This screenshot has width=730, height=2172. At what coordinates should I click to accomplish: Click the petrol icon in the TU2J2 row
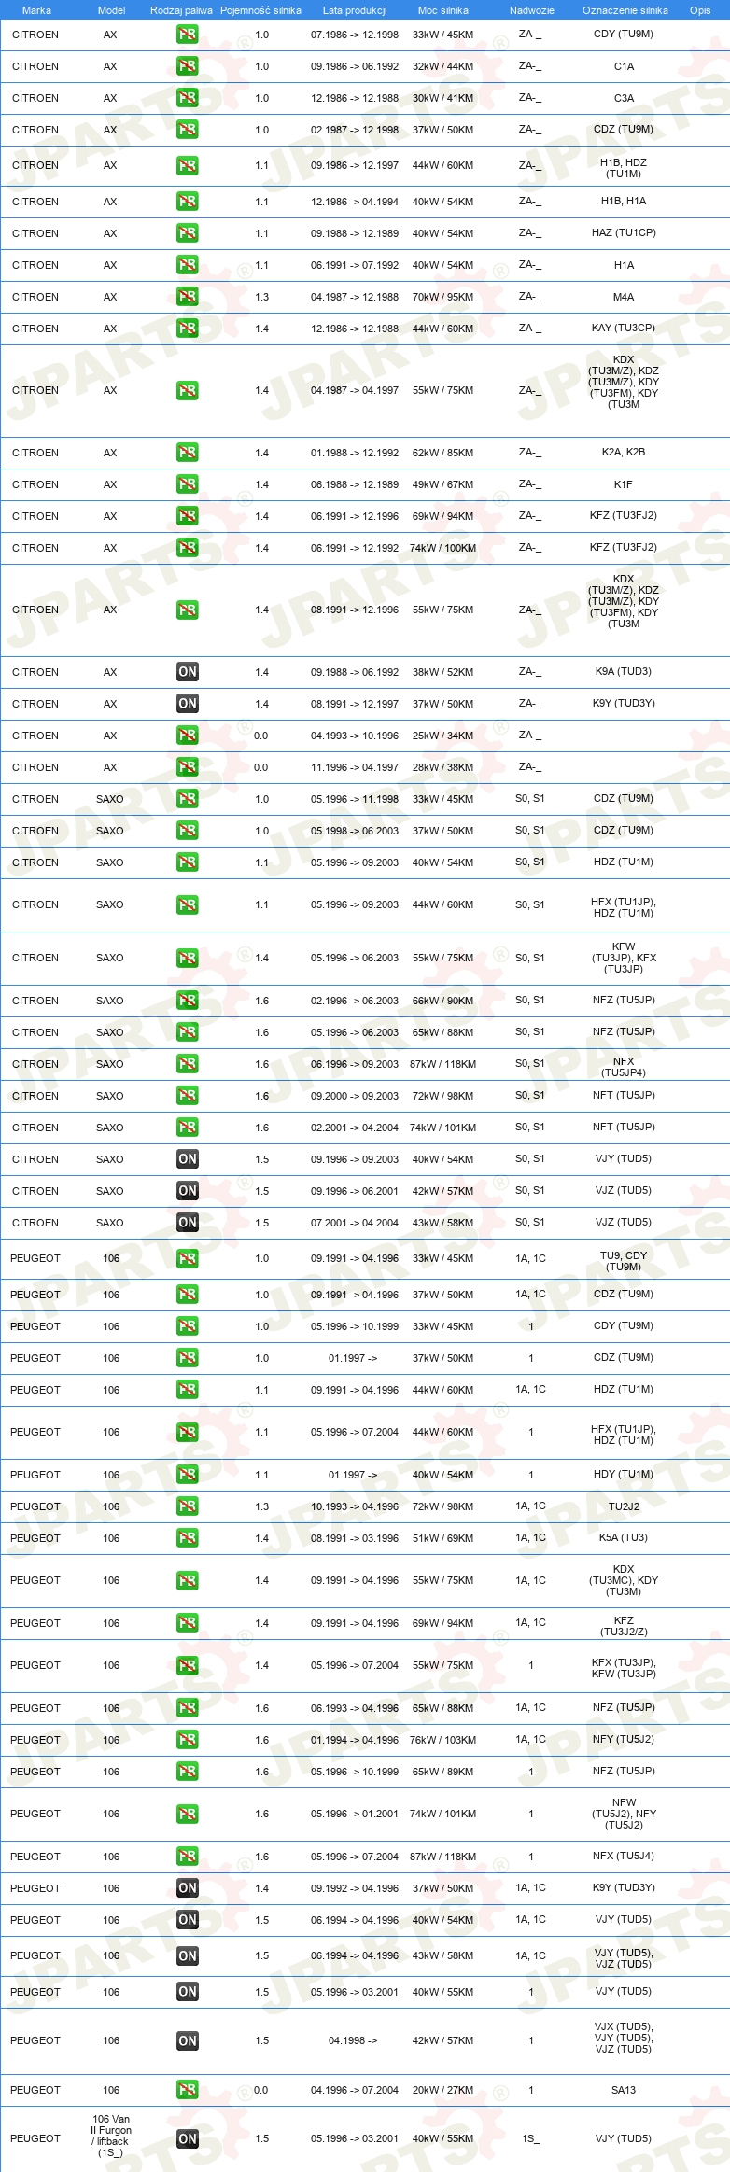pos(187,1506)
